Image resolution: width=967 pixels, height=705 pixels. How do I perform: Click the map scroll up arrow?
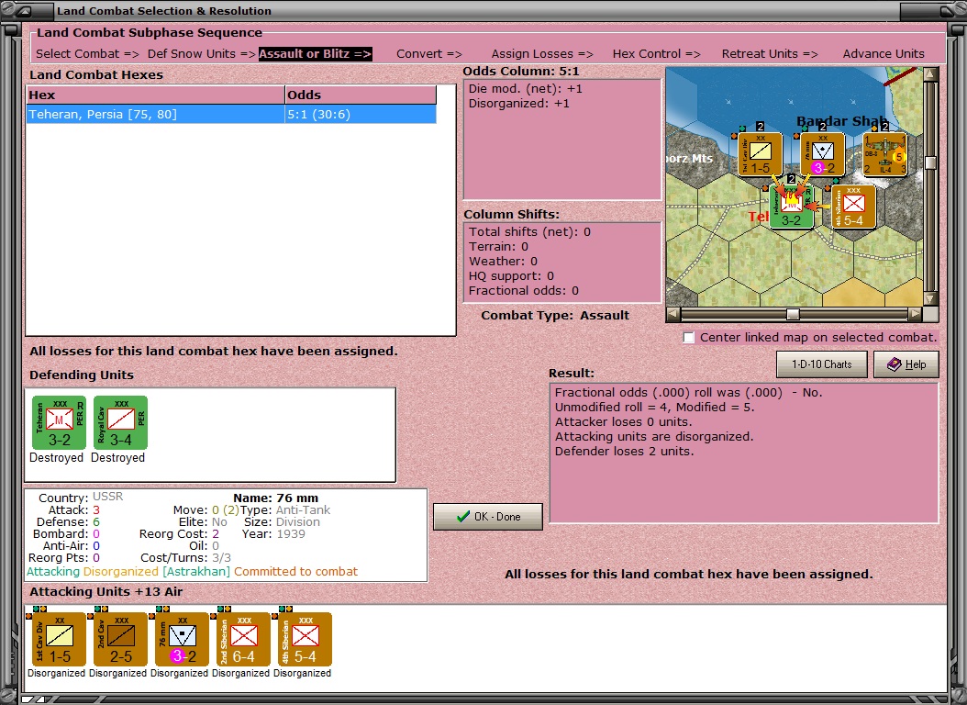(x=930, y=74)
